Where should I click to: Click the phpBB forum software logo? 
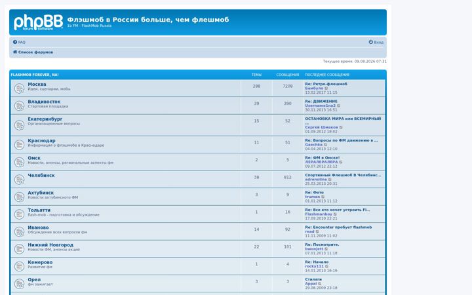coord(38,22)
